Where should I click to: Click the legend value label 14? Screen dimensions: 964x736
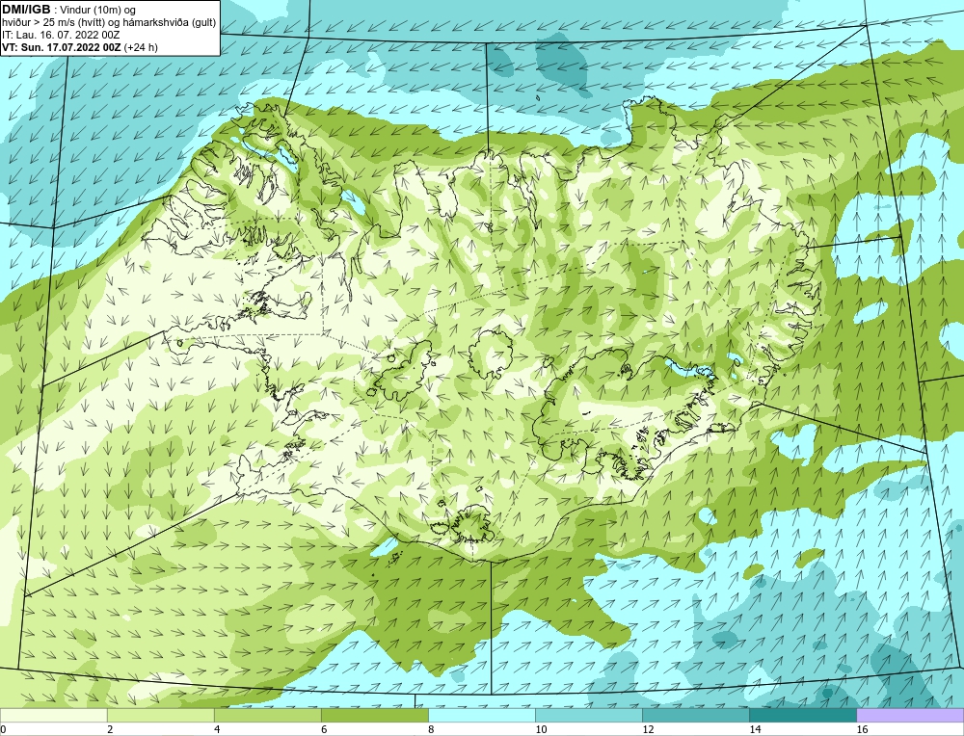tap(755, 729)
